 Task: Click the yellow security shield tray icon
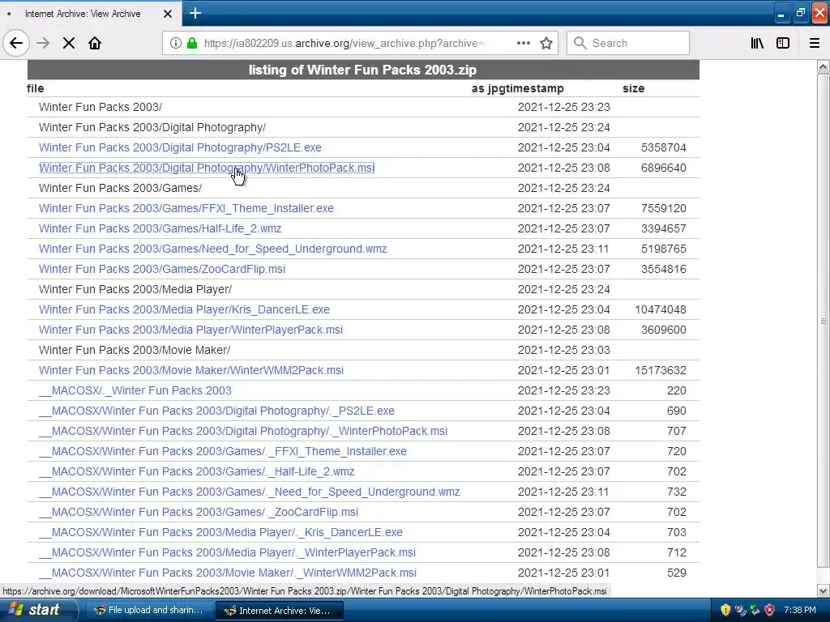coord(725,610)
